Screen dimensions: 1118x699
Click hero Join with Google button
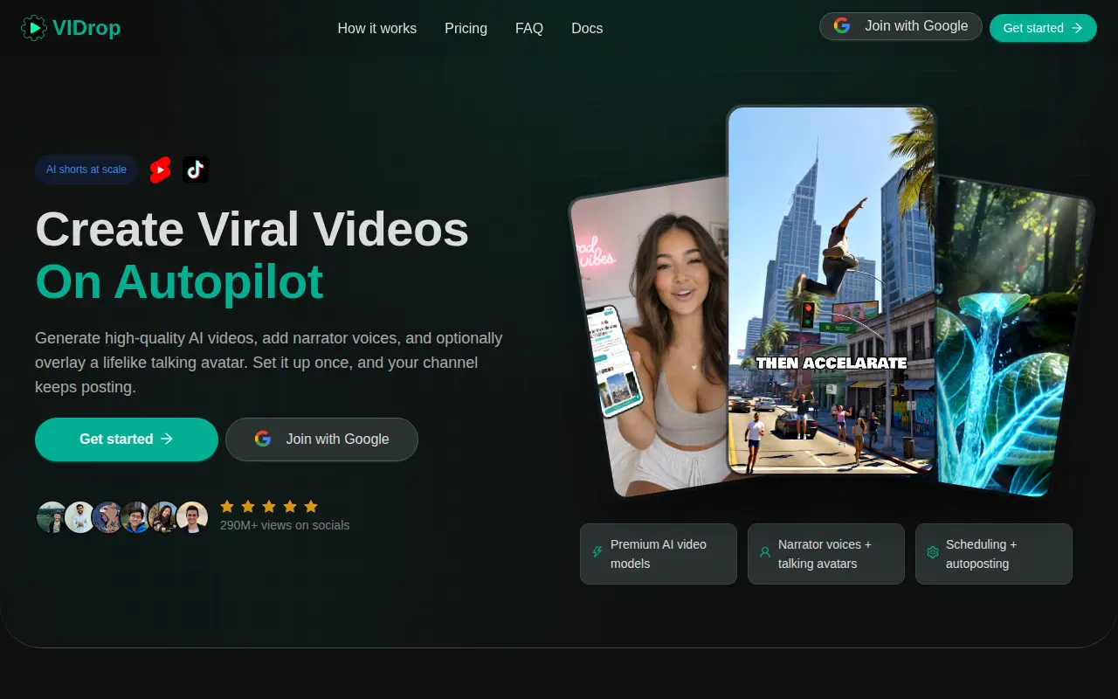coord(321,439)
